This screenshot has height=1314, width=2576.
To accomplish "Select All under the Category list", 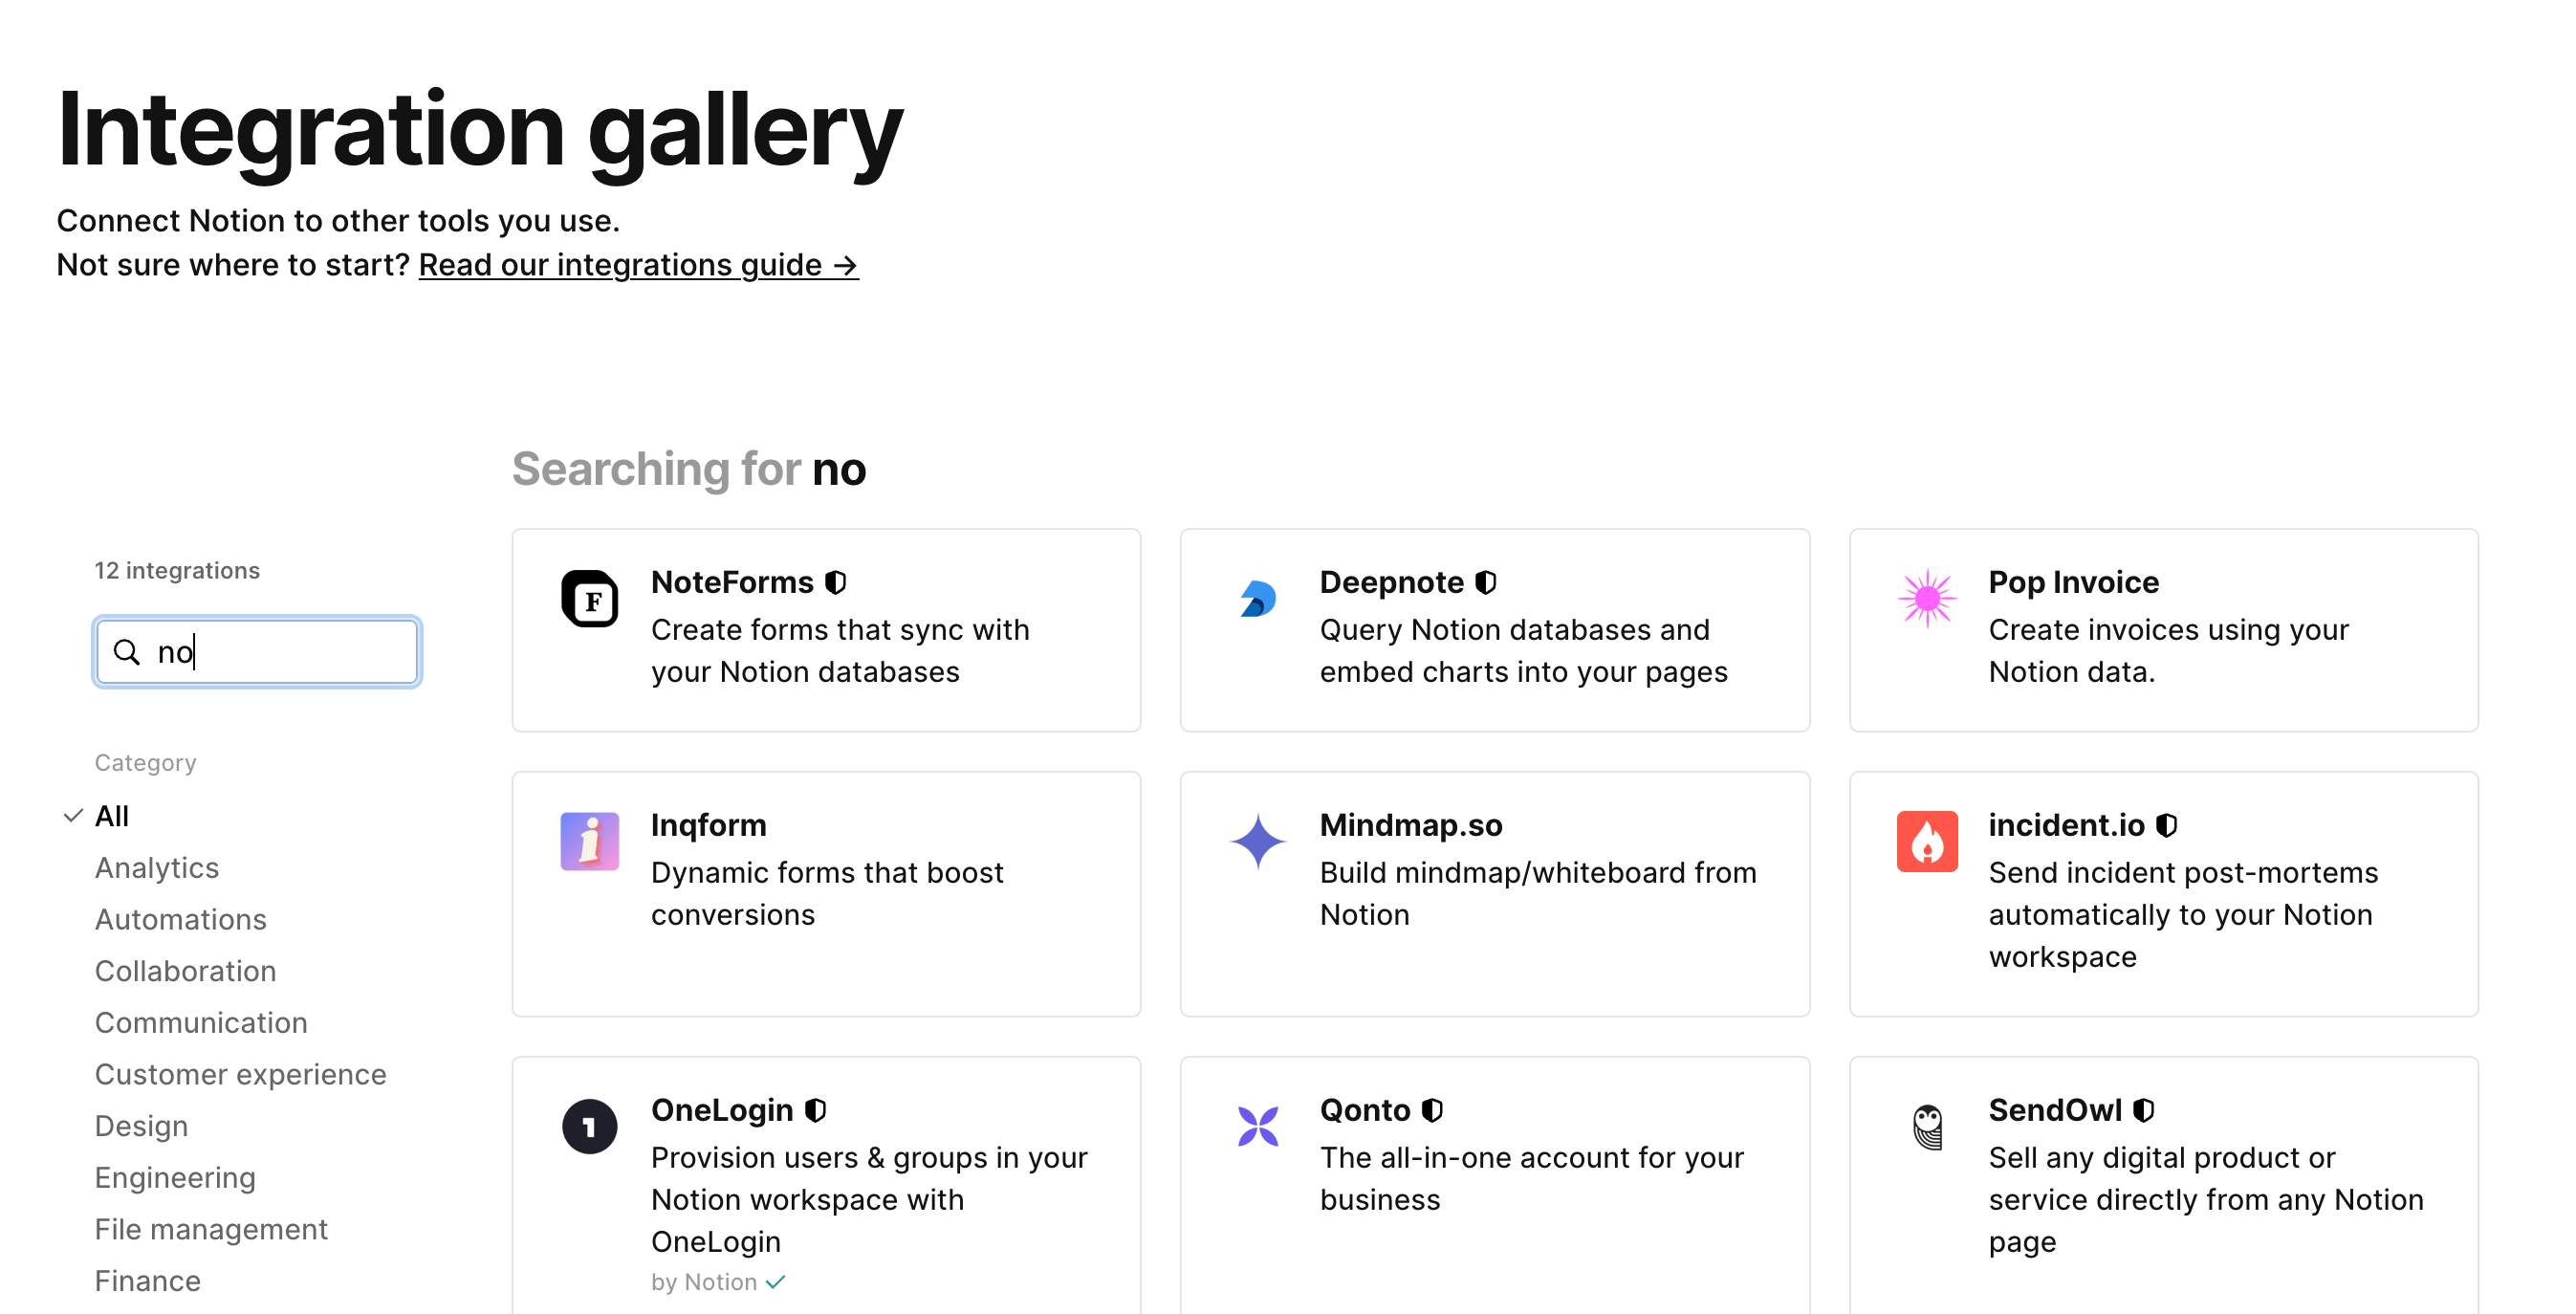I will 110,815.
